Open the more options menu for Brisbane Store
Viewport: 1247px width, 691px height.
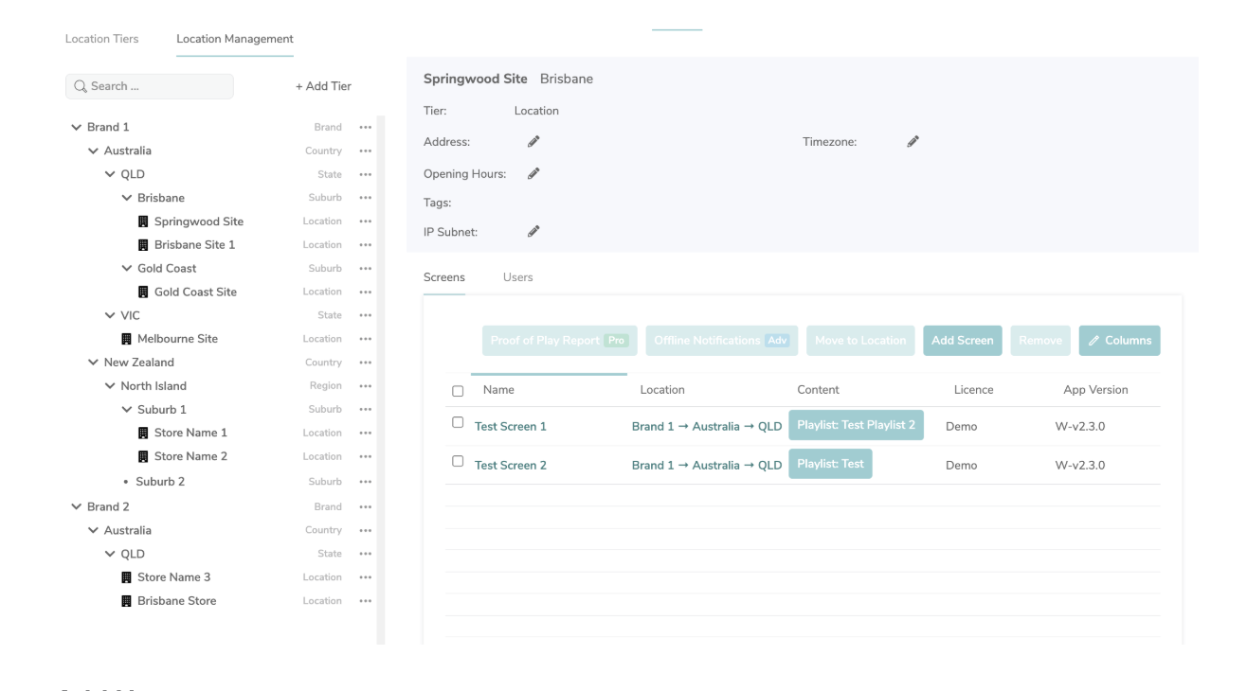pyautogui.click(x=366, y=601)
